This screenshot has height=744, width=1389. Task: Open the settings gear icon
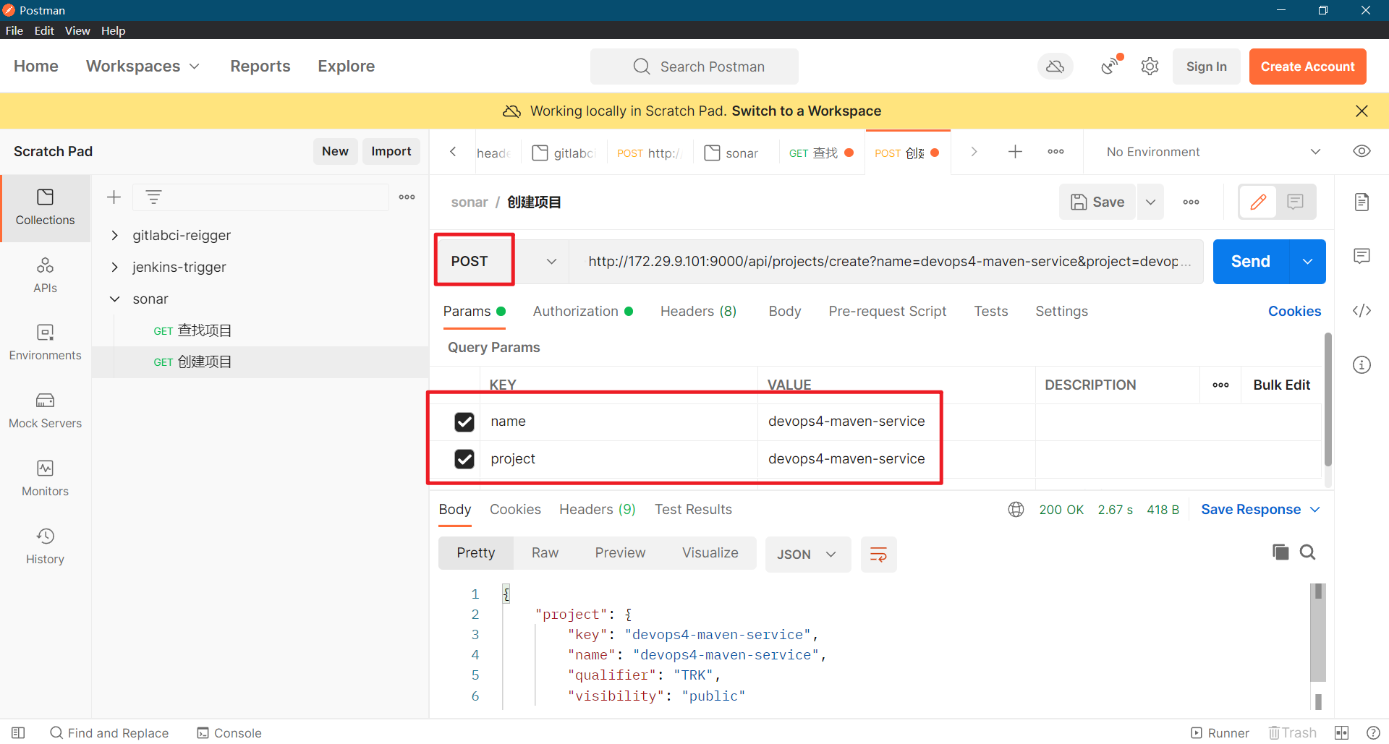pos(1150,67)
